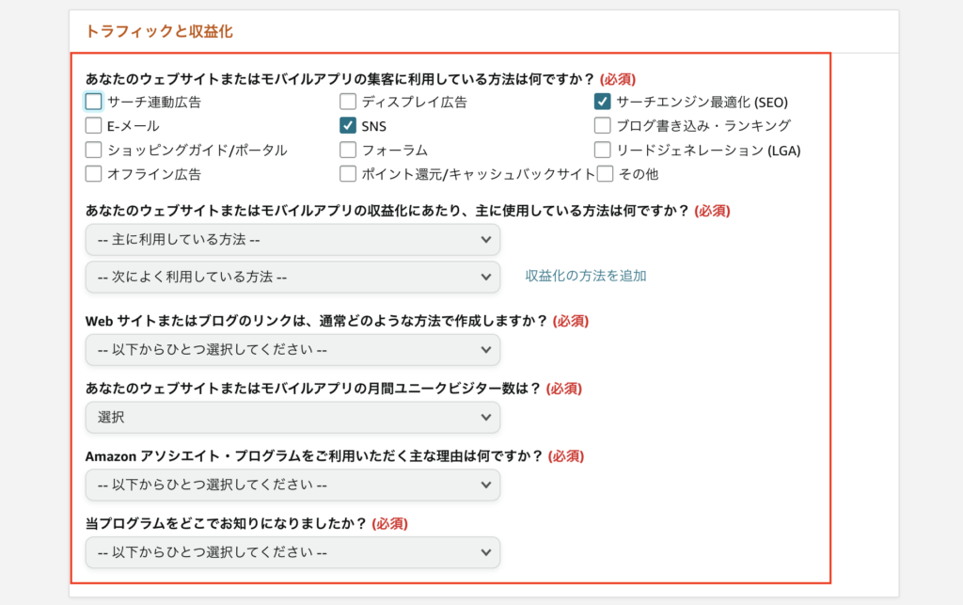963x605 pixels.
Task: Tick the フォーラム checkbox
Action: tap(348, 150)
